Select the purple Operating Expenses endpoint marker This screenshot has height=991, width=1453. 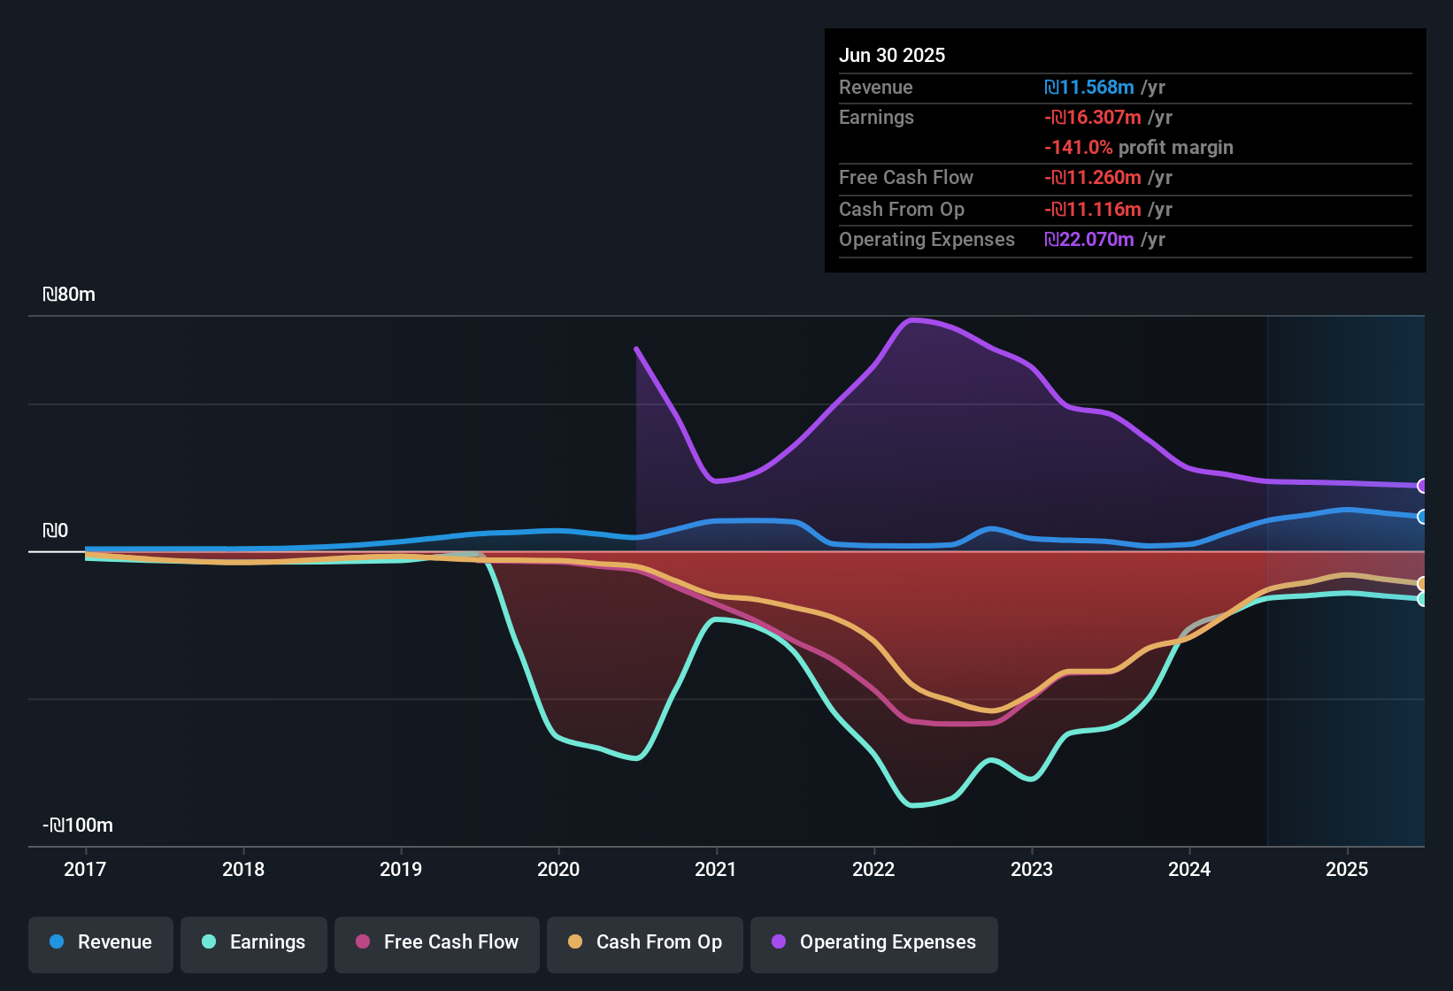[x=1423, y=486]
